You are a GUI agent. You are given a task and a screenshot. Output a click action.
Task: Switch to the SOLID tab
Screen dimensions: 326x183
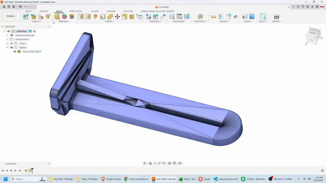[28, 11]
